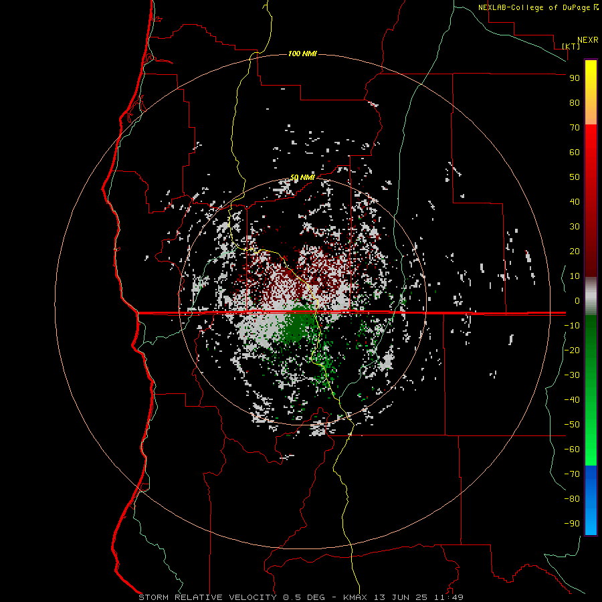602x602 pixels.
Task: Click the -60 value on the velocity scale
Action: pyautogui.click(x=572, y=449)
